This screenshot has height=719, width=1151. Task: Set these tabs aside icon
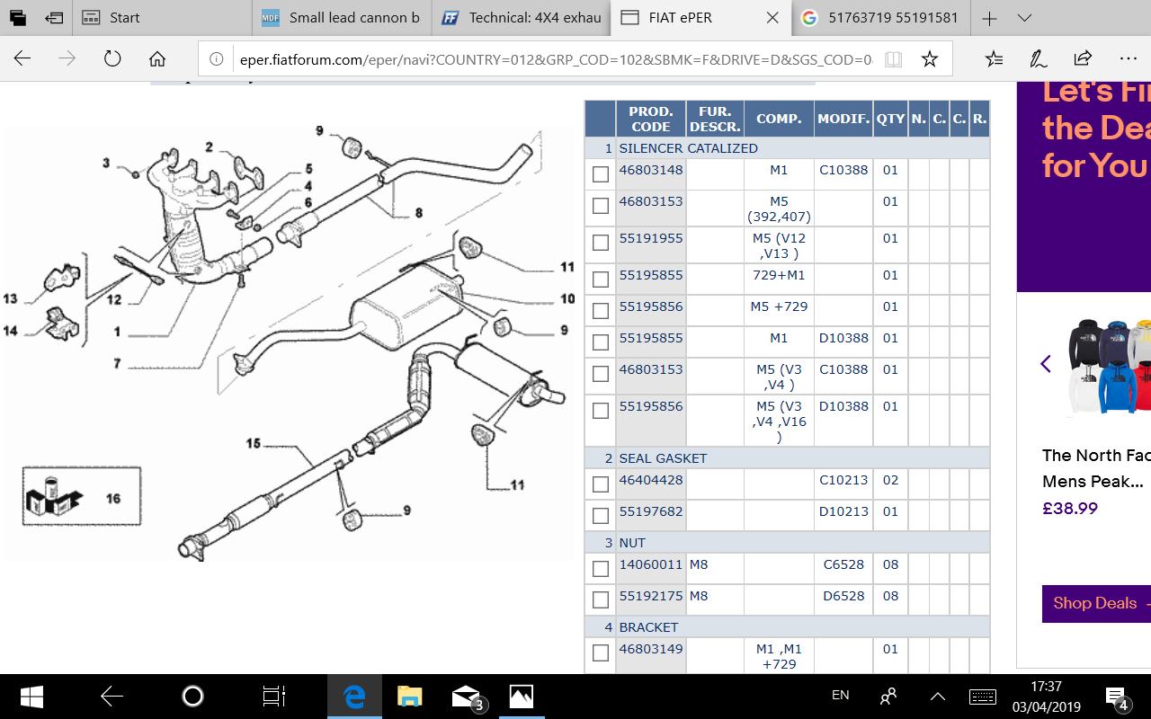click(x=53, y=17)
